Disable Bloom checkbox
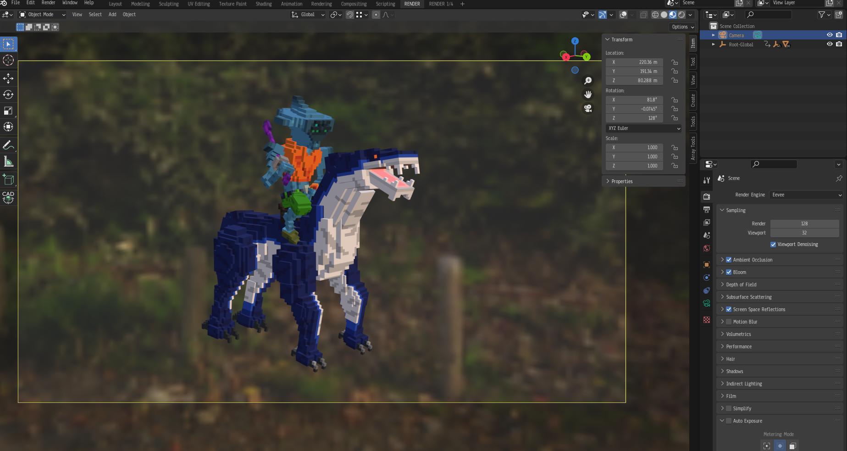 (x=729, y=272)
